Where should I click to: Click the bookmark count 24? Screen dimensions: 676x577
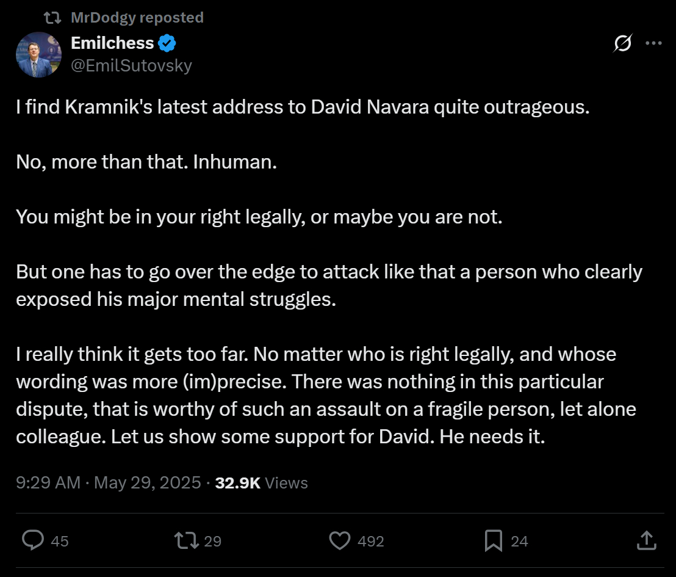(x=519, y=541)
